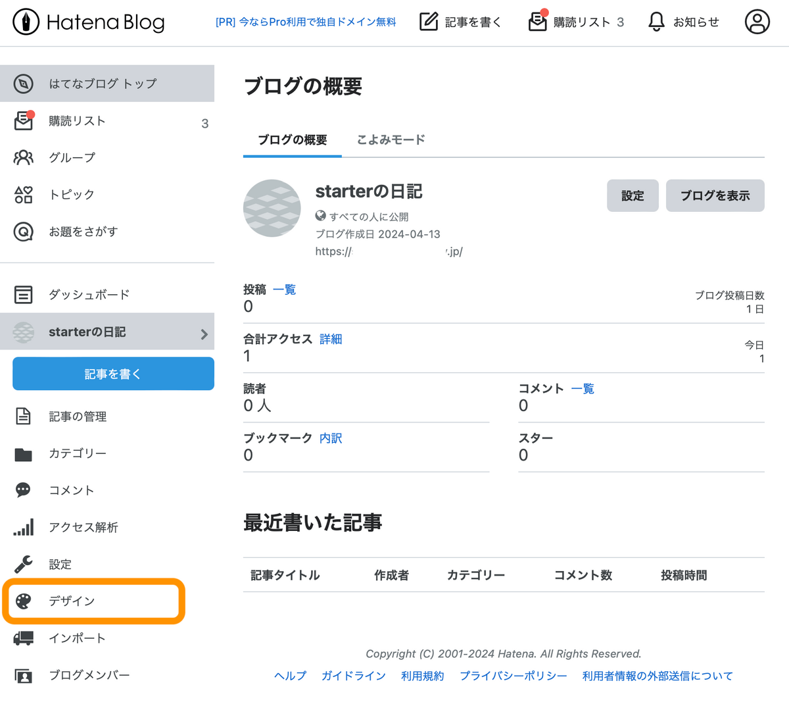Click the Hatena Blog pen logo icon
Viewport: 789px width, 704px height.
26,22
